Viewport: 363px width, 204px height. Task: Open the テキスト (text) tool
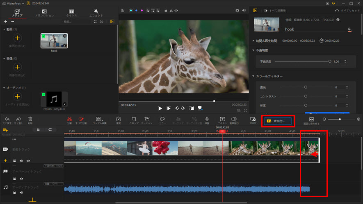point(222,119)
